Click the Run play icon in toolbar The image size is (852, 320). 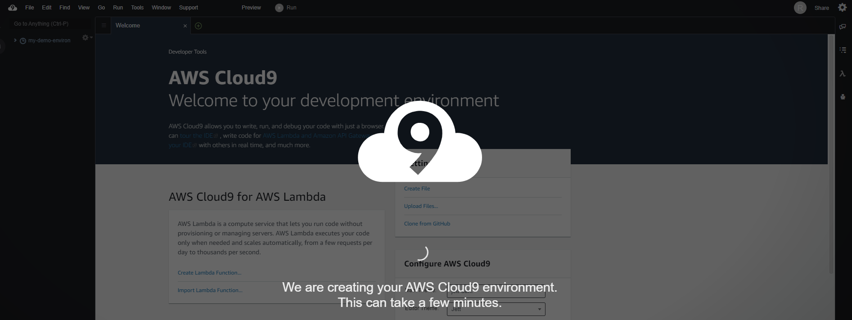[279, 8]
